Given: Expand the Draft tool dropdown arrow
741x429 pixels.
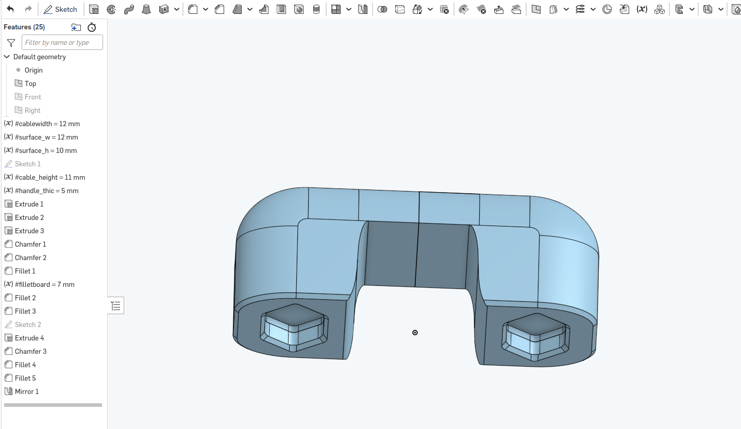Looking at the screenshot, I should point(250,9).
